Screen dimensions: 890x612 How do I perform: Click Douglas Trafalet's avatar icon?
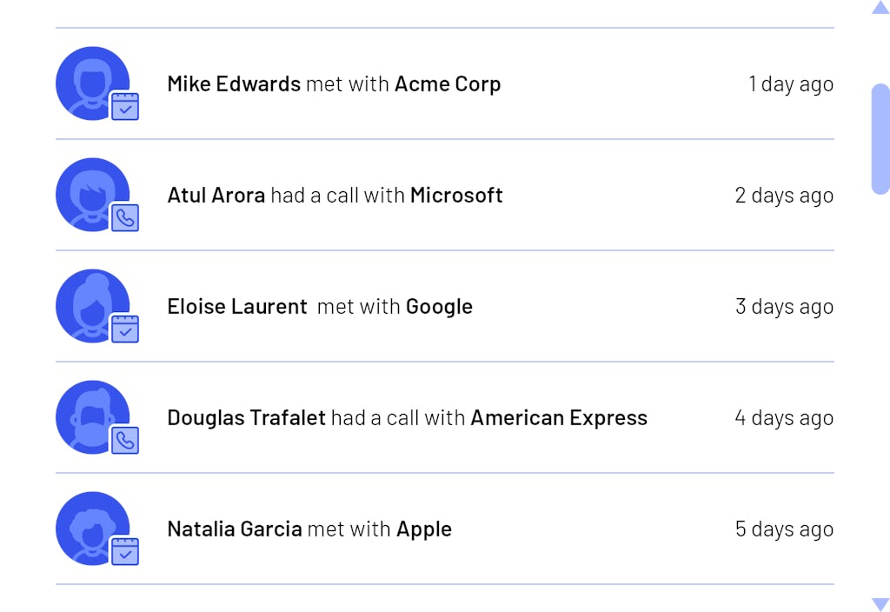[x=92, y=416]
